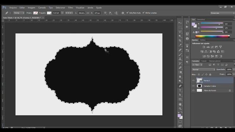Select the Rectangle shape tool
This screenshot has height=132, width=235.
[x=180, y=99]
